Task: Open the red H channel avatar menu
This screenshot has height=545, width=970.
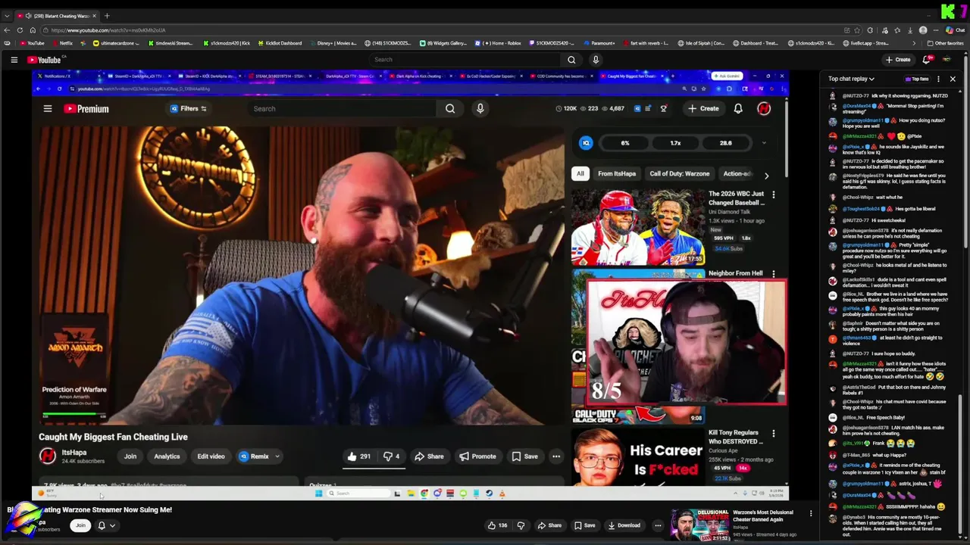Action: [764, 108]
